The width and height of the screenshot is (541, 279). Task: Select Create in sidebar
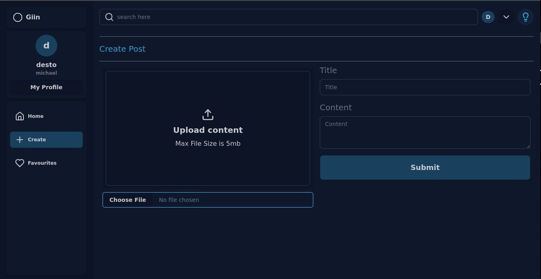pos(46,140)
